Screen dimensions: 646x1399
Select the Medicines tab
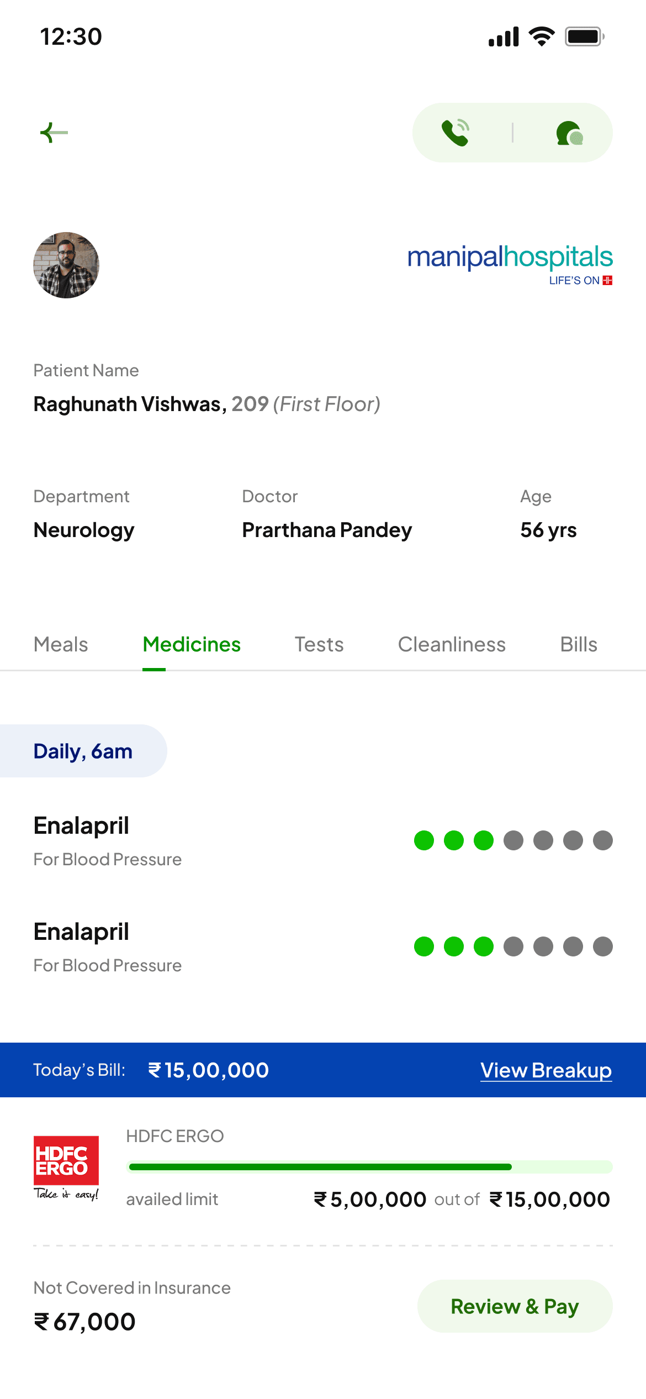point(192,644)
